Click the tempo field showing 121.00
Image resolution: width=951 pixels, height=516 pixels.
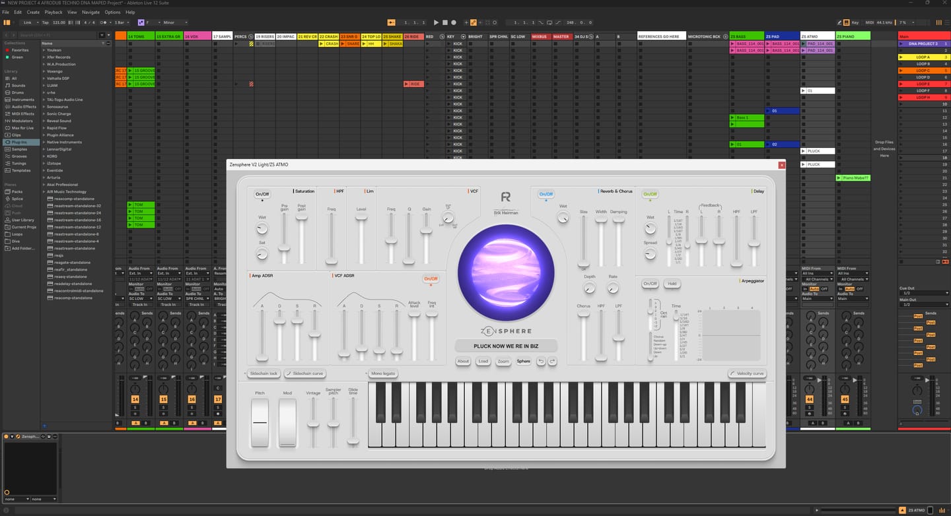(x=59, y=22)
